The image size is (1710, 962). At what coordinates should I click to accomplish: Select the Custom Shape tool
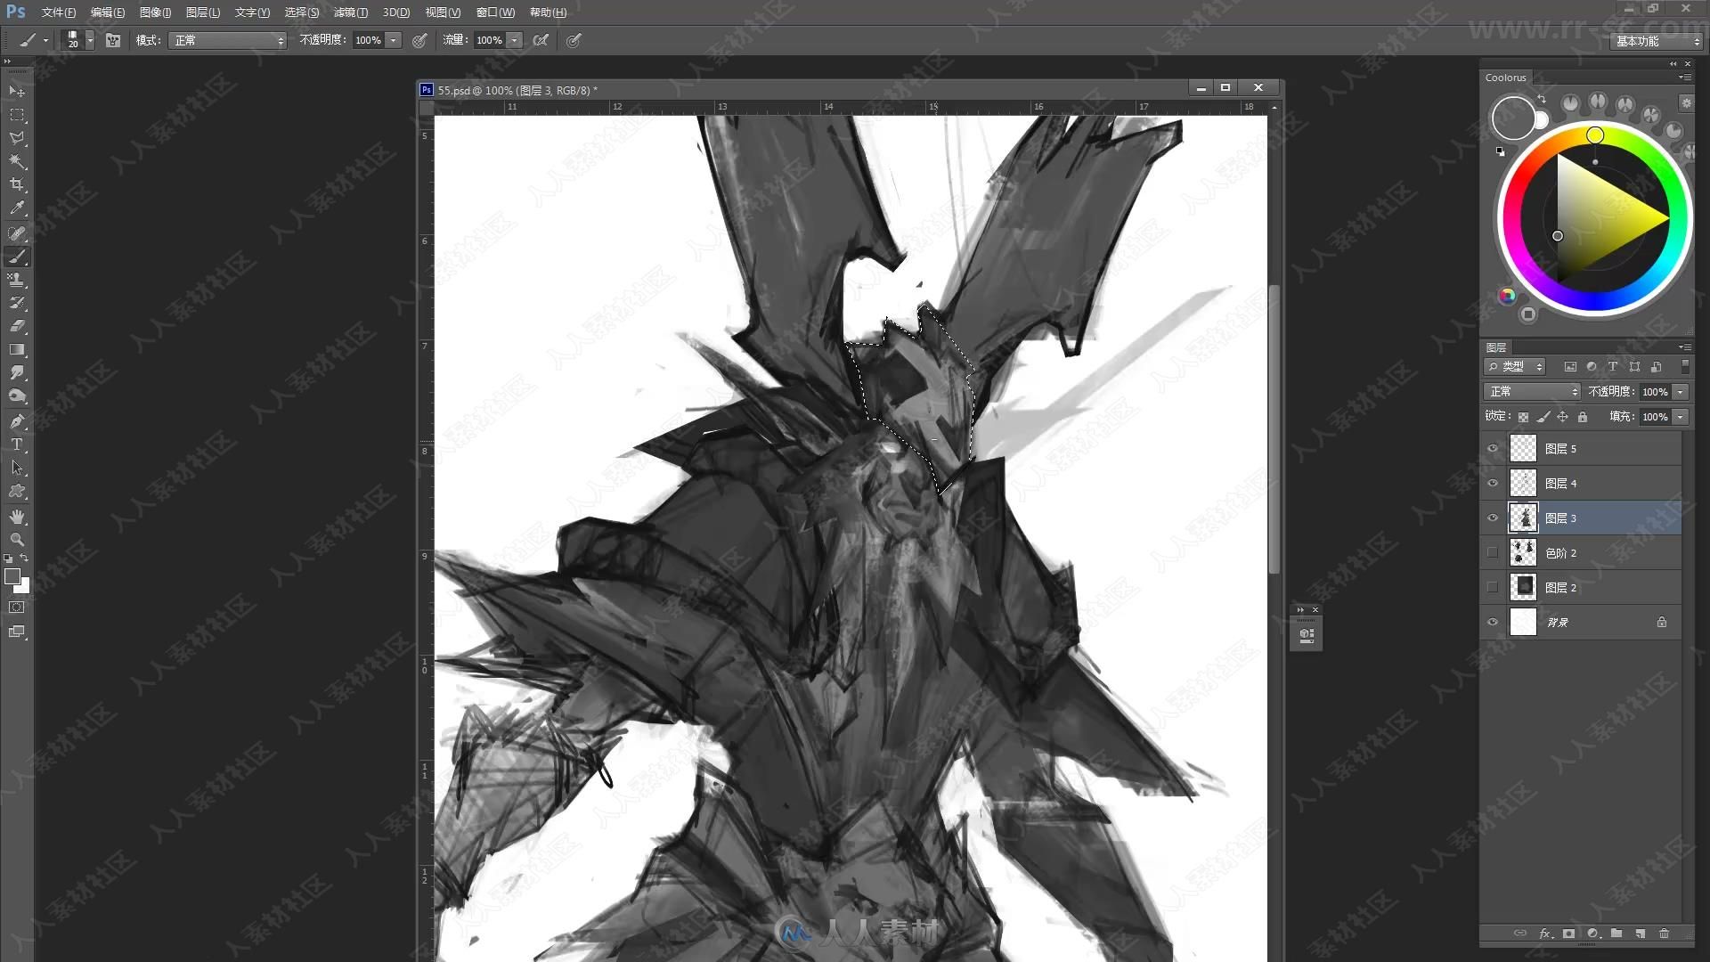(x=17, y=491)
